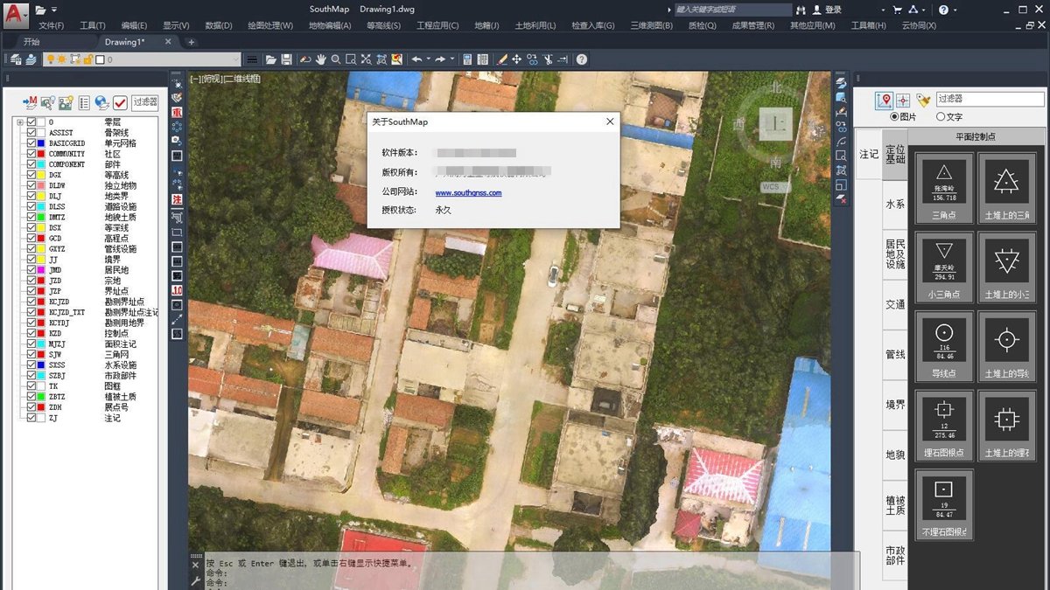Image resolution: width=1050 pixels, height=590 pixels.
Task: Open the 文件(F) menu
Action: [x=52, y=25]
